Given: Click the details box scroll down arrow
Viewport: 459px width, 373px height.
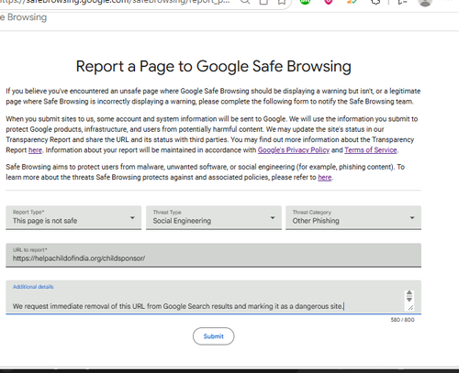Looking at the screenshot, I should pos(409,300).
